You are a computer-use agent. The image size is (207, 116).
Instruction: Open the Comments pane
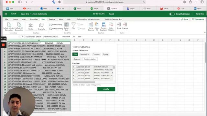coord(198,19)
